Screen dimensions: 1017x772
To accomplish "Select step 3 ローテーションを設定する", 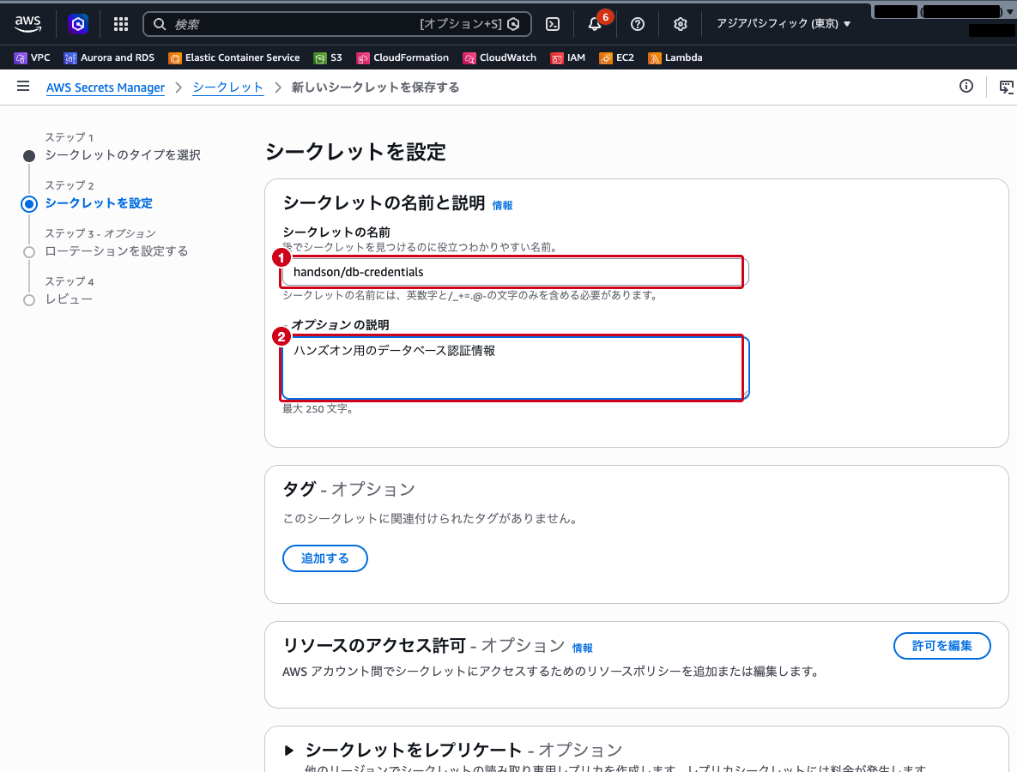I will [x=116, y=250].
